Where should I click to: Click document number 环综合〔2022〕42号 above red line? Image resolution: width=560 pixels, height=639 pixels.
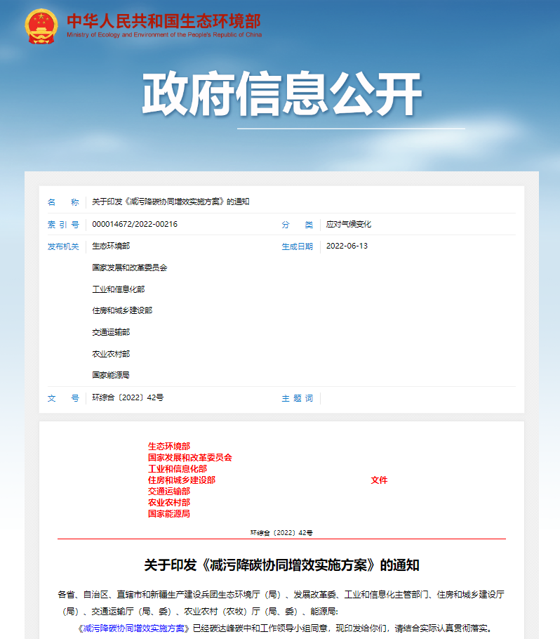pyautogui.click(x=281, y=533)
